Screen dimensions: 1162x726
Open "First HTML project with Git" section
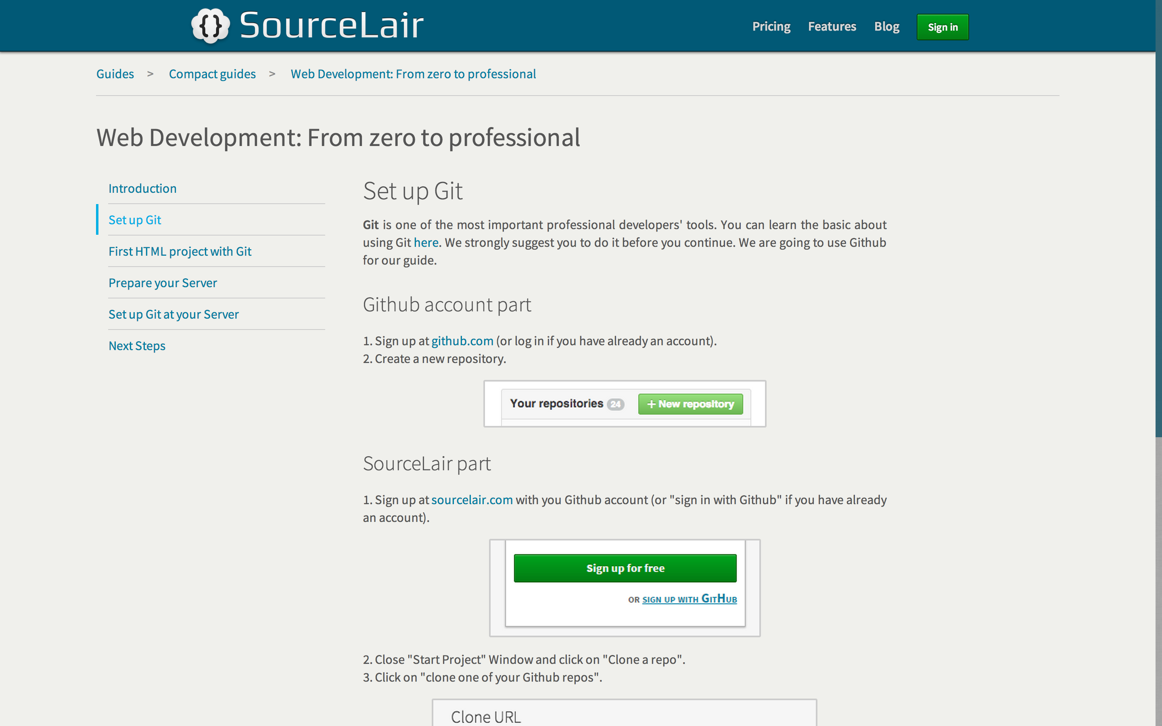pyautogui.click(x=180, y=251)
